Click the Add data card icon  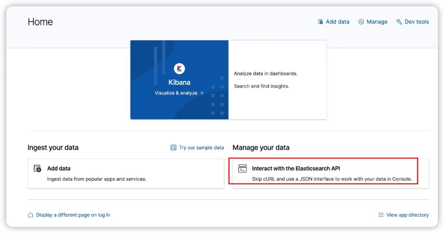[x=37, y=168]
